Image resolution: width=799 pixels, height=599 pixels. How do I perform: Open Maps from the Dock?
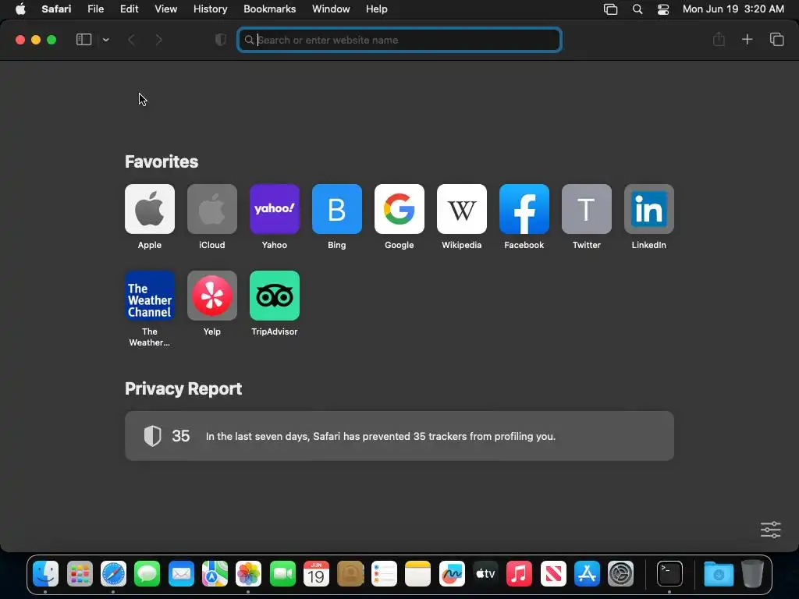pyautogui.click(x=215, y=574)
